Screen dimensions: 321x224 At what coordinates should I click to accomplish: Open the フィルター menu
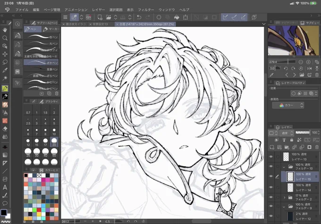pos(146,9)
